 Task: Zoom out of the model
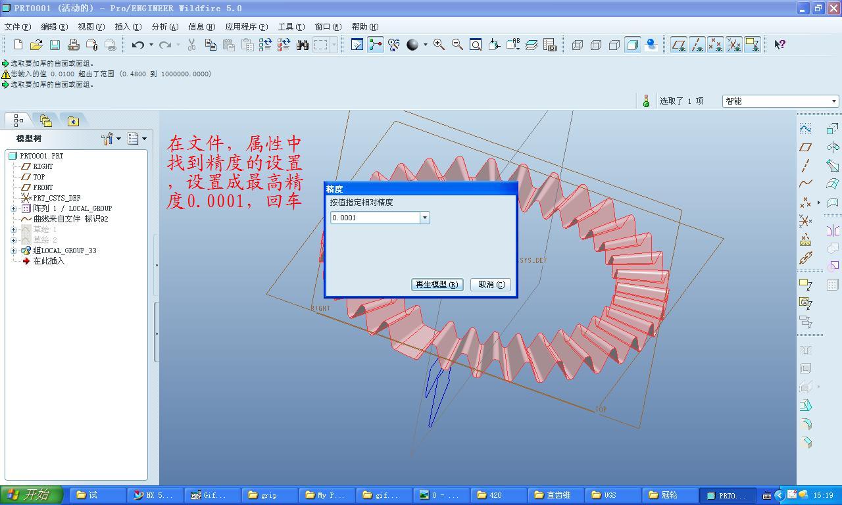[457, 45]
